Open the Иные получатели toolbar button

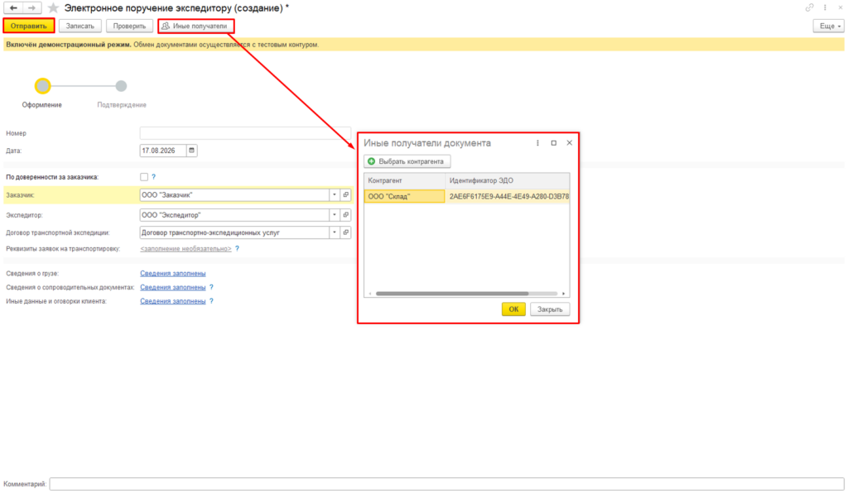point(195,26)
